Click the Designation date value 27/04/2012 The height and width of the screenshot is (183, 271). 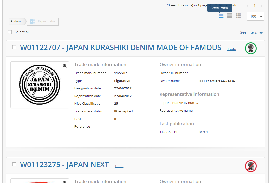click(123, 88)
